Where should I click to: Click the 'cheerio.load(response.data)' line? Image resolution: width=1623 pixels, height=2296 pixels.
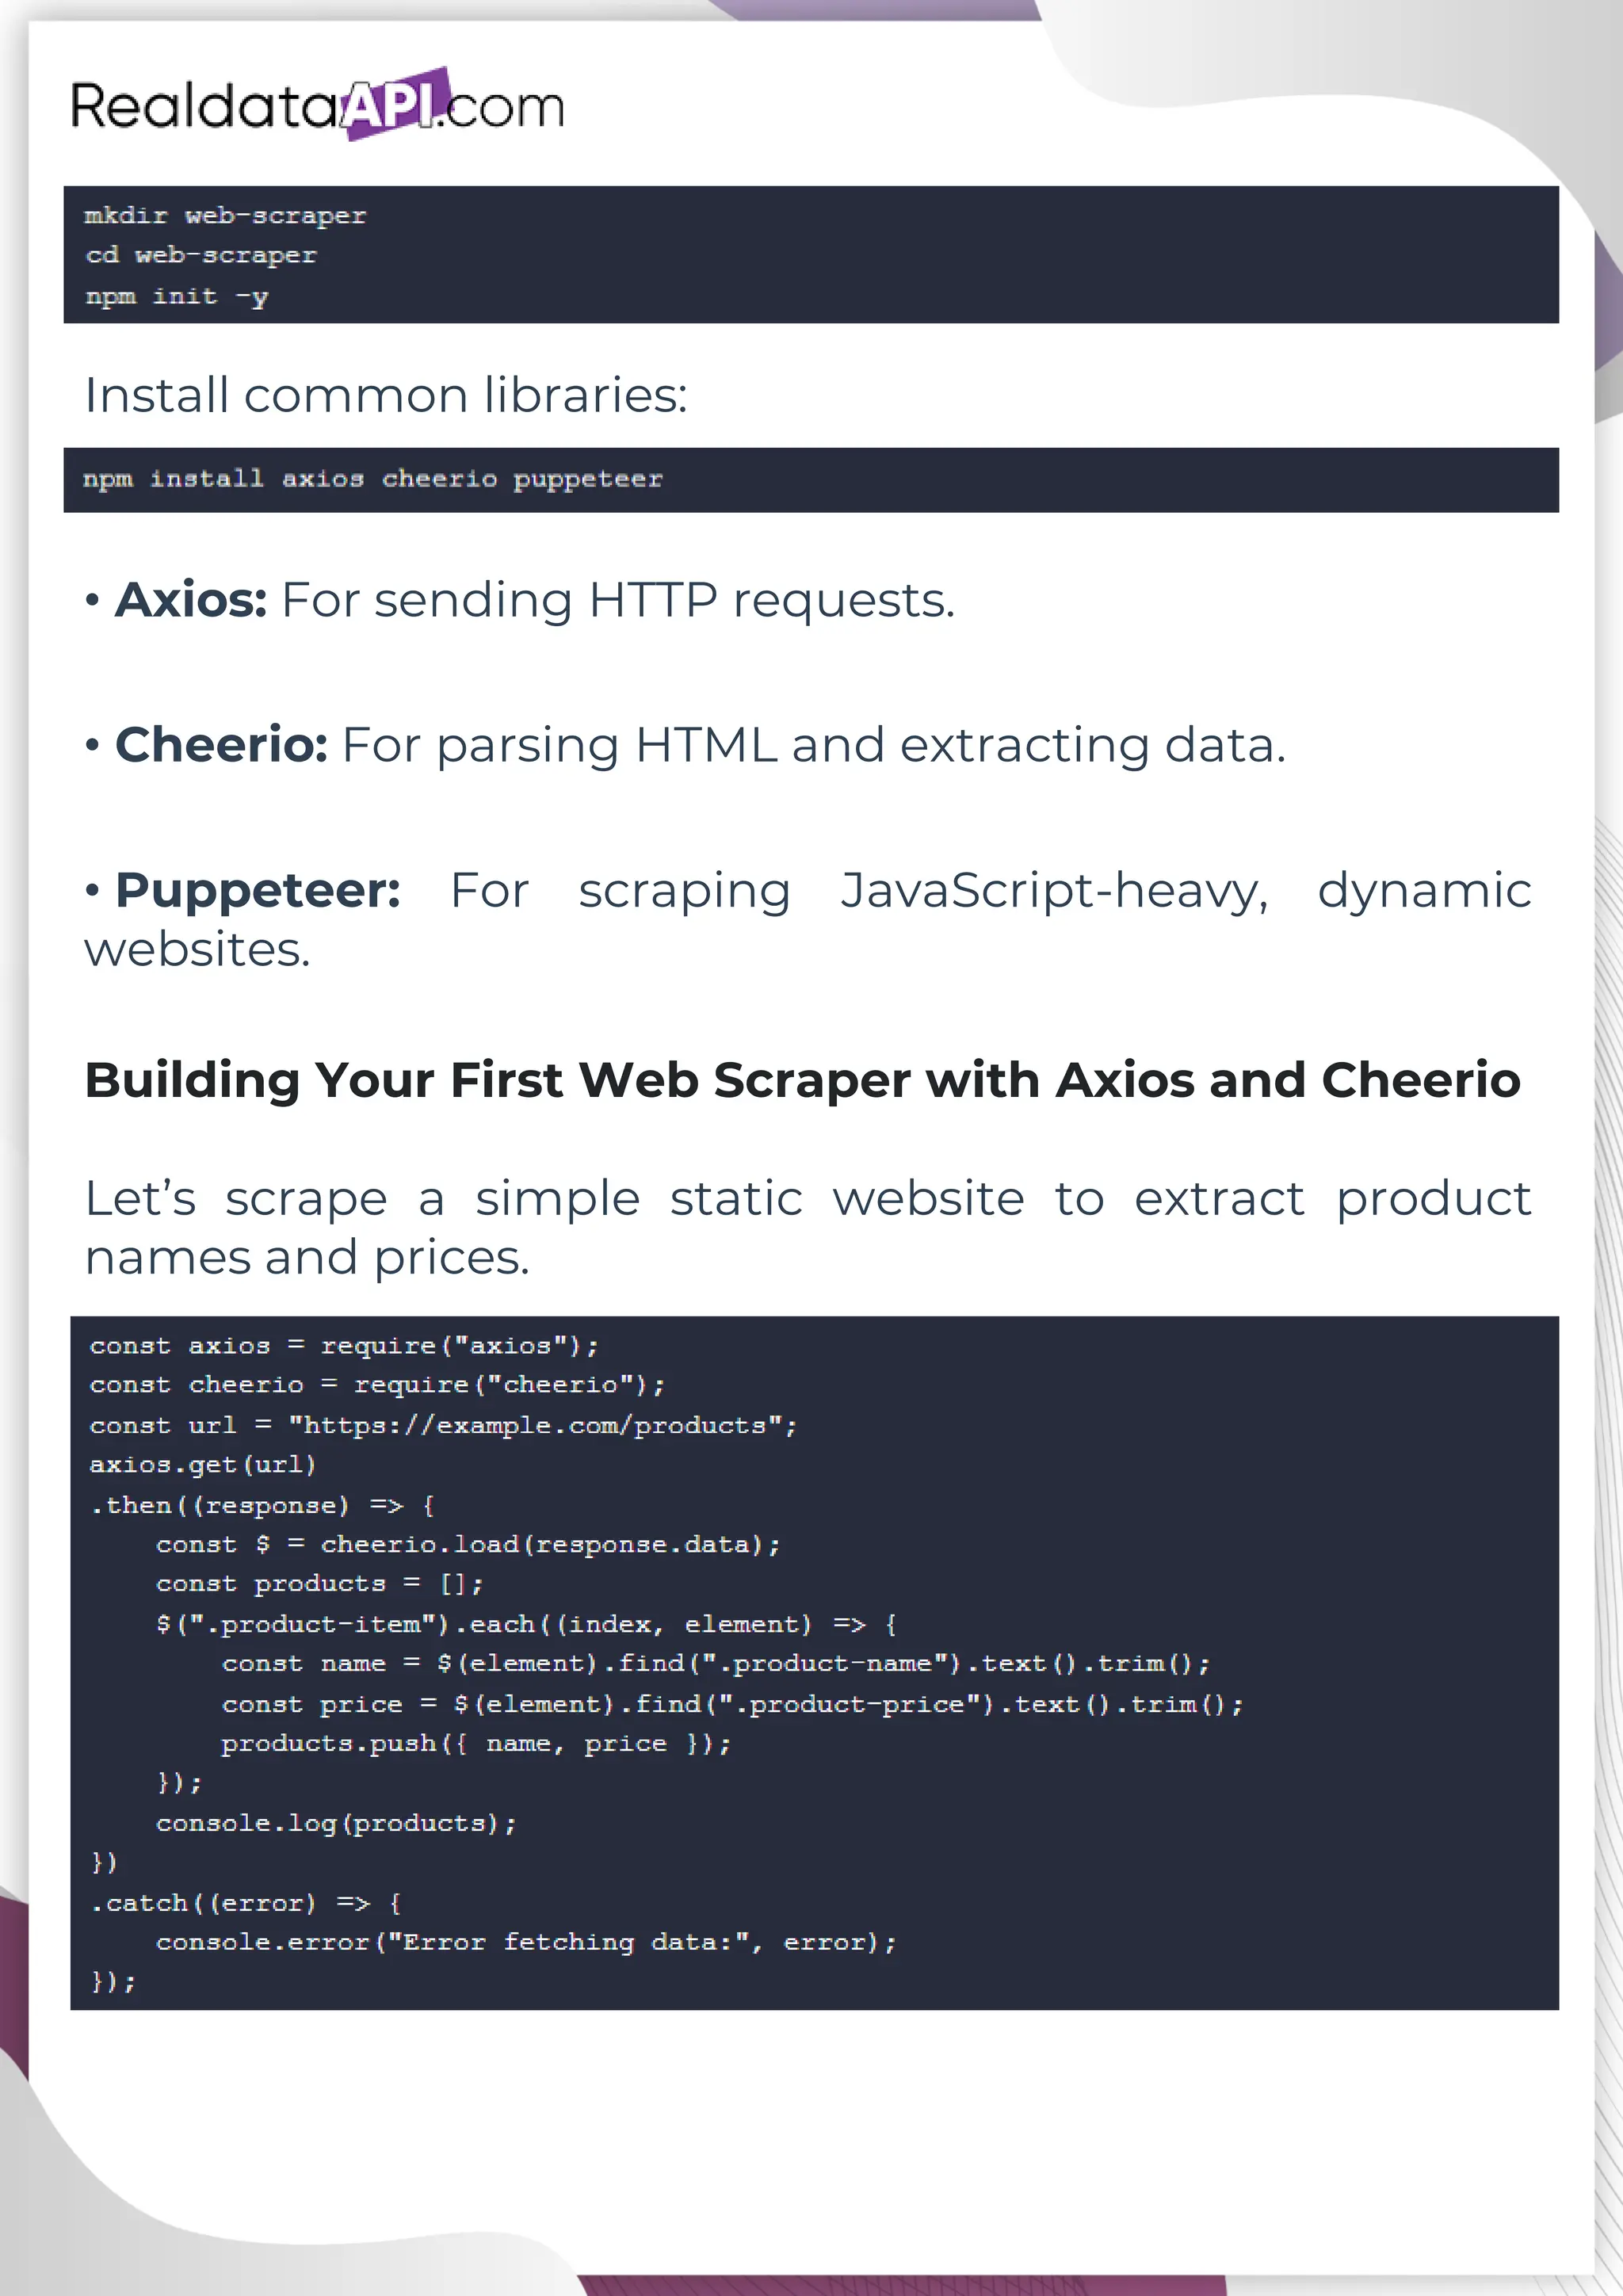point(468,1545)
